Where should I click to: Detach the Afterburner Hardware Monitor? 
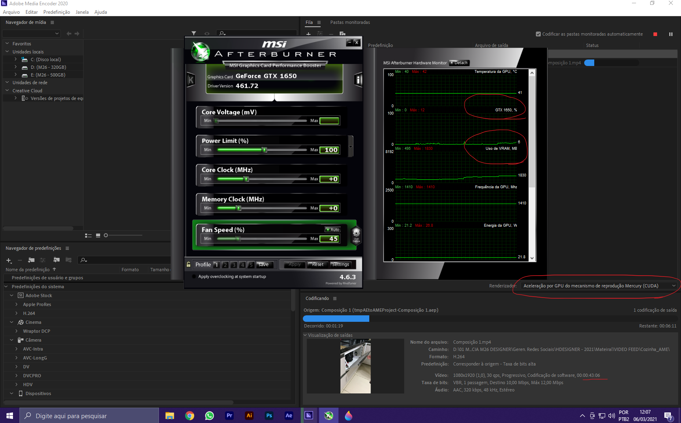(x=459, y=63)
